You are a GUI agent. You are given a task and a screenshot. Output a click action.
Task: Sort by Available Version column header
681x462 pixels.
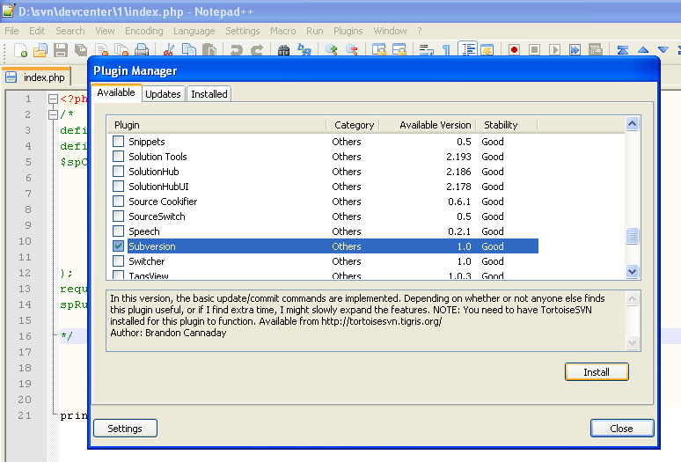428,125
